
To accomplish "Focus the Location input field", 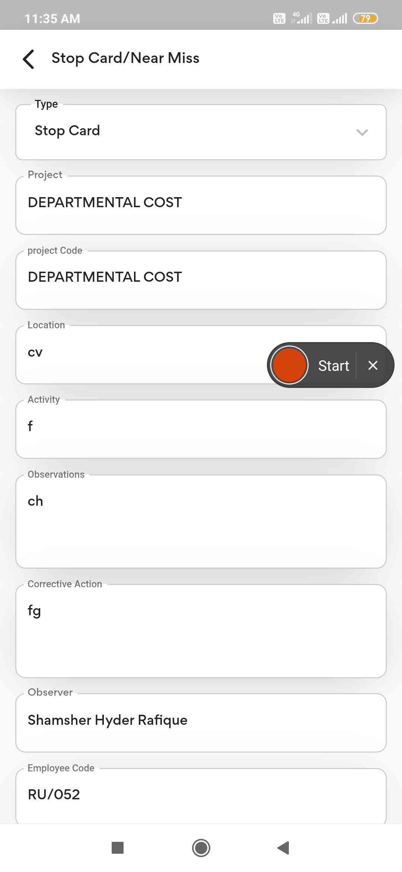I will [x=141, y=354].
